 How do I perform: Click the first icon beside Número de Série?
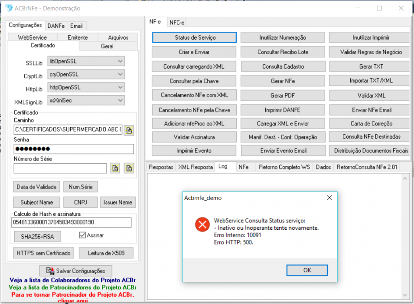point(115,168)
